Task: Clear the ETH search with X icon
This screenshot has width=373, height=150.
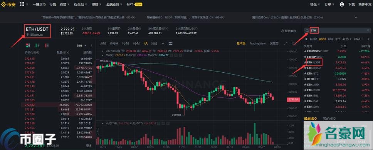Action: 368,30
